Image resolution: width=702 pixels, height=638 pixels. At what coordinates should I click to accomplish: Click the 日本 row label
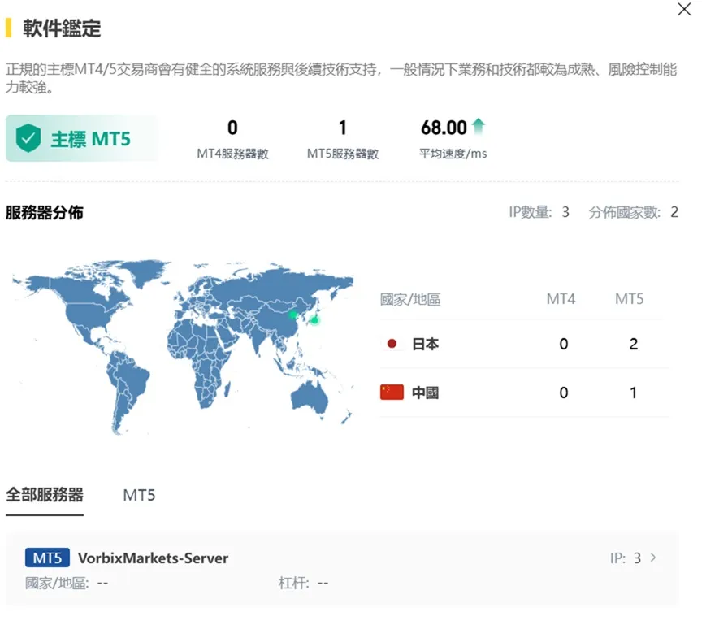(x=425, y=344)
